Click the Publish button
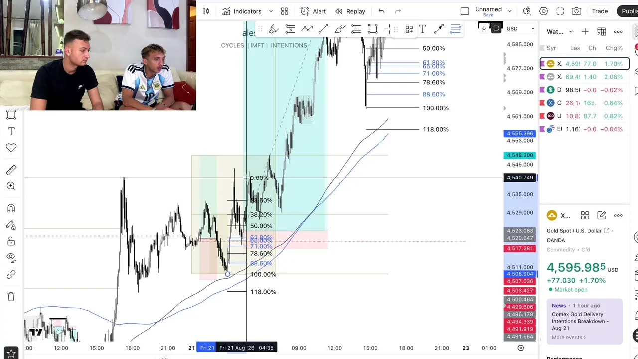638x359 pixels. point(628,11)
